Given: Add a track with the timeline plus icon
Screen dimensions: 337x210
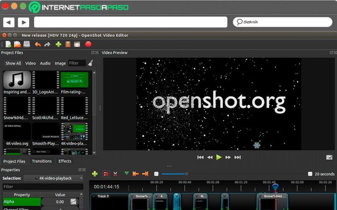Looking at the screenshot, I should (x=95, y=174).
